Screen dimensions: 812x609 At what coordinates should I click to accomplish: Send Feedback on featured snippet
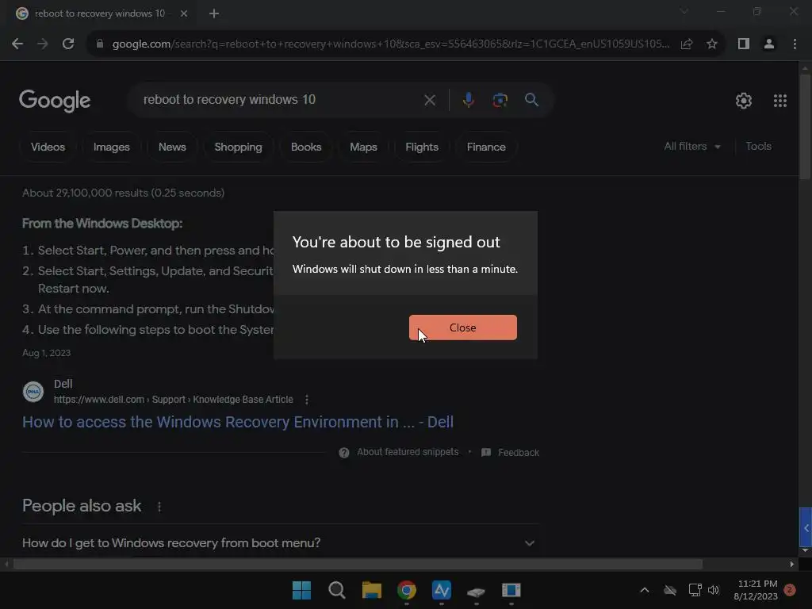point(510,452)
